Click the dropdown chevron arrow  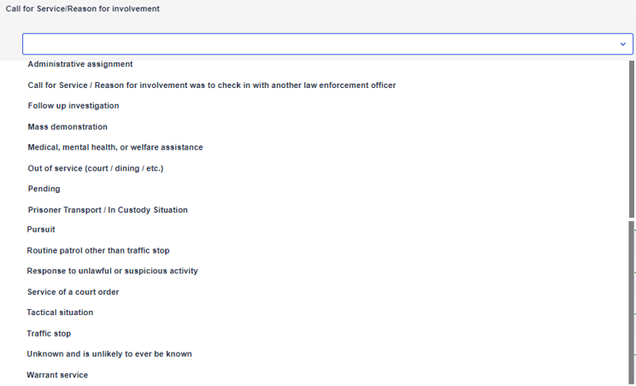coord(622,44)
